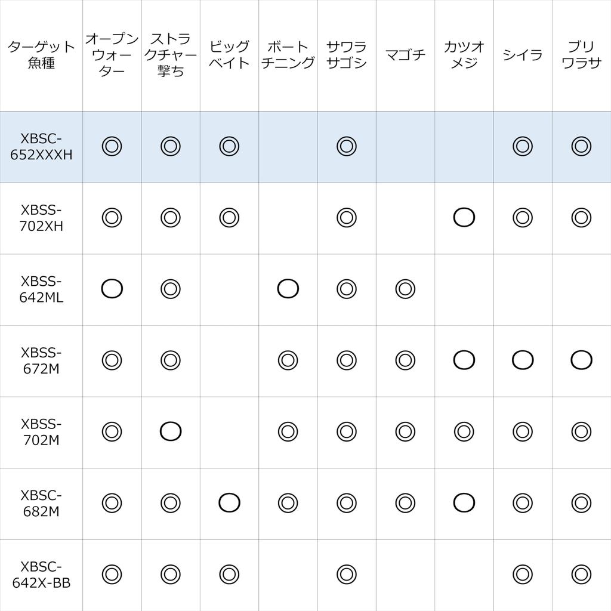Click single circle for XBSS-642ML under オープンウォーター
The width and height of the screenshot is (611, 611).
point(112,289)
